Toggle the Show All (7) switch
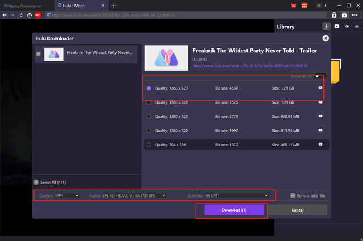Screen dimensions: 363x241 (320, 76)
